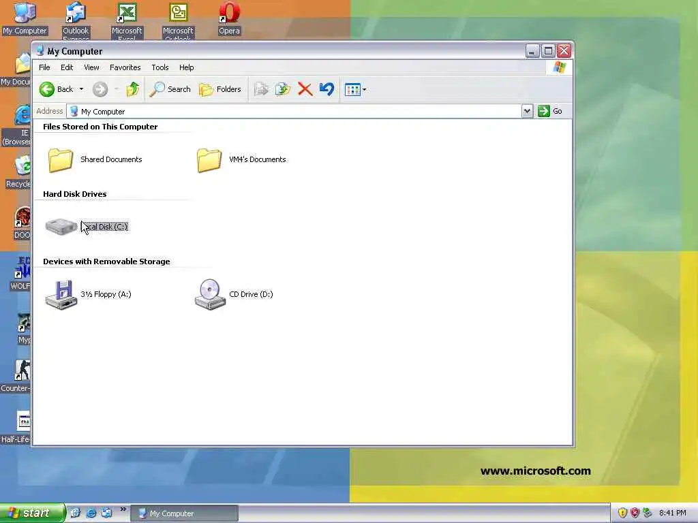Image resolution: width=698 pixels, height=523 pixels.
Task: Click the Local Disk (C:) label
Action: click(104, 227)
